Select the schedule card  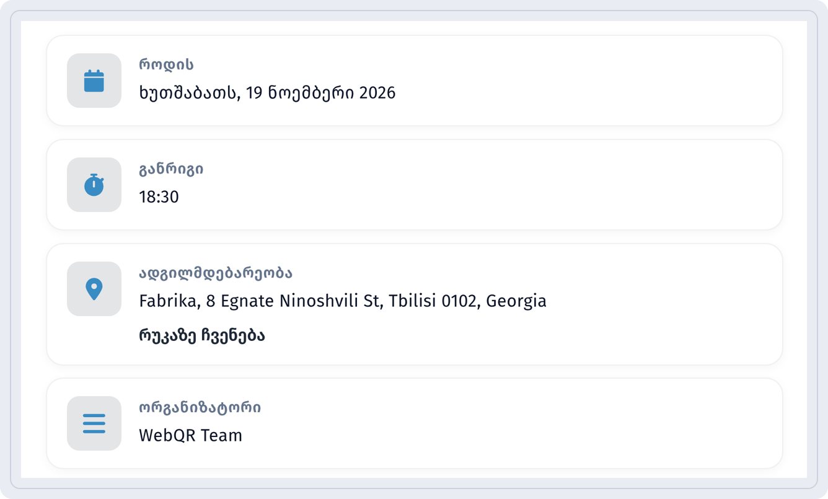pyautogui.click(x=415, y=185)
